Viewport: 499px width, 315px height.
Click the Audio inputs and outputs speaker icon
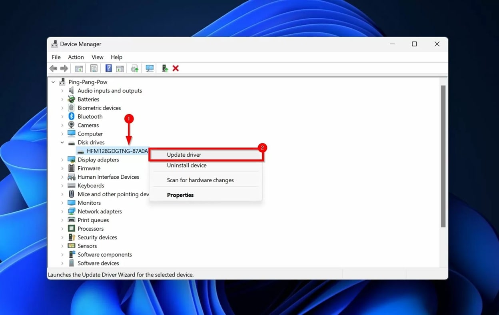tap(71, 91)
